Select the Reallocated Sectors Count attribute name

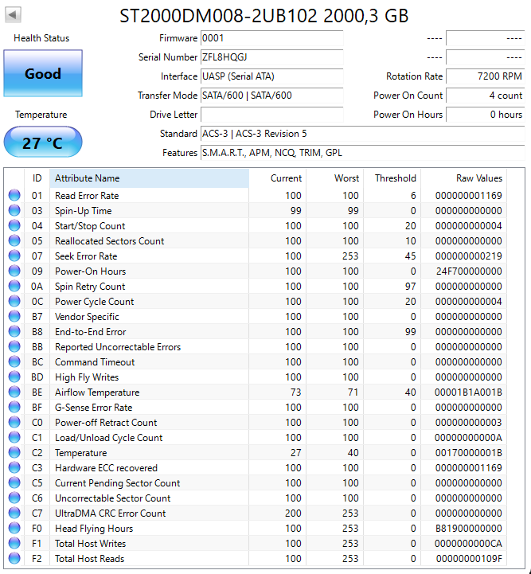[x=109, y=241]
